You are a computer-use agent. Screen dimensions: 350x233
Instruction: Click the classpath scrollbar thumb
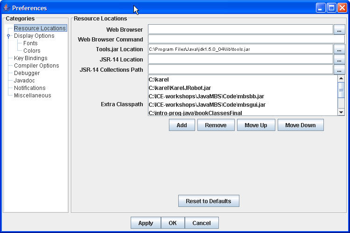click(x=341, y=90)
